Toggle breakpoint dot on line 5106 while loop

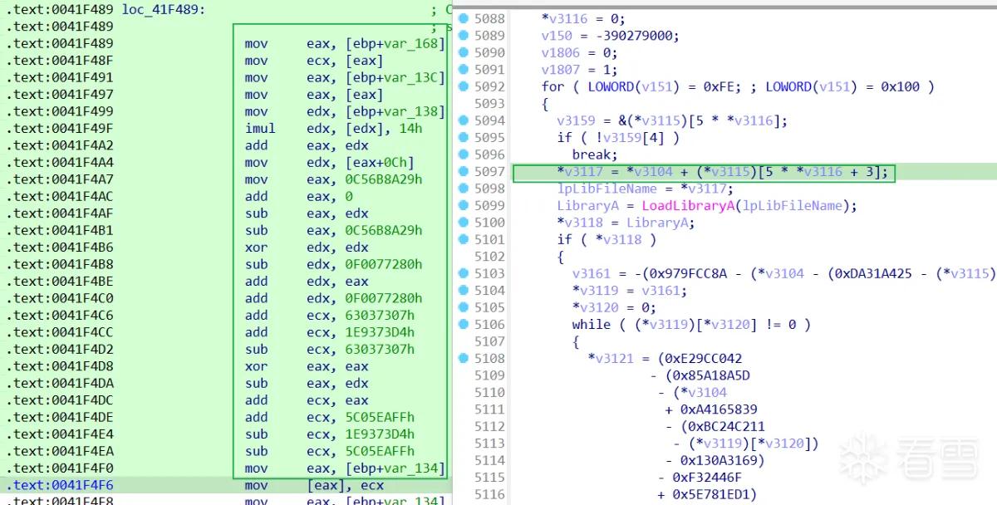coord(464,324)
